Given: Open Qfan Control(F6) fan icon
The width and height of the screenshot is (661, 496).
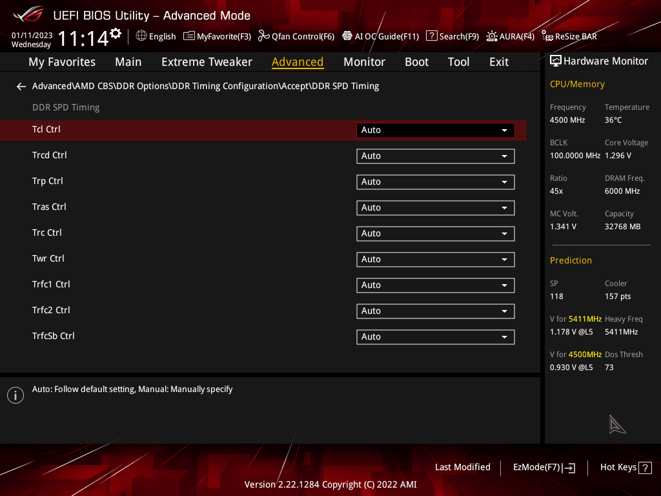Looking at the screenshot, I should pyautogui.click(x=264, y=36).
